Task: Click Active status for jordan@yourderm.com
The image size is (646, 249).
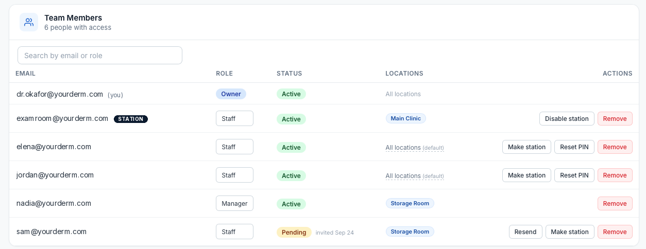Action: pos(291,175)
